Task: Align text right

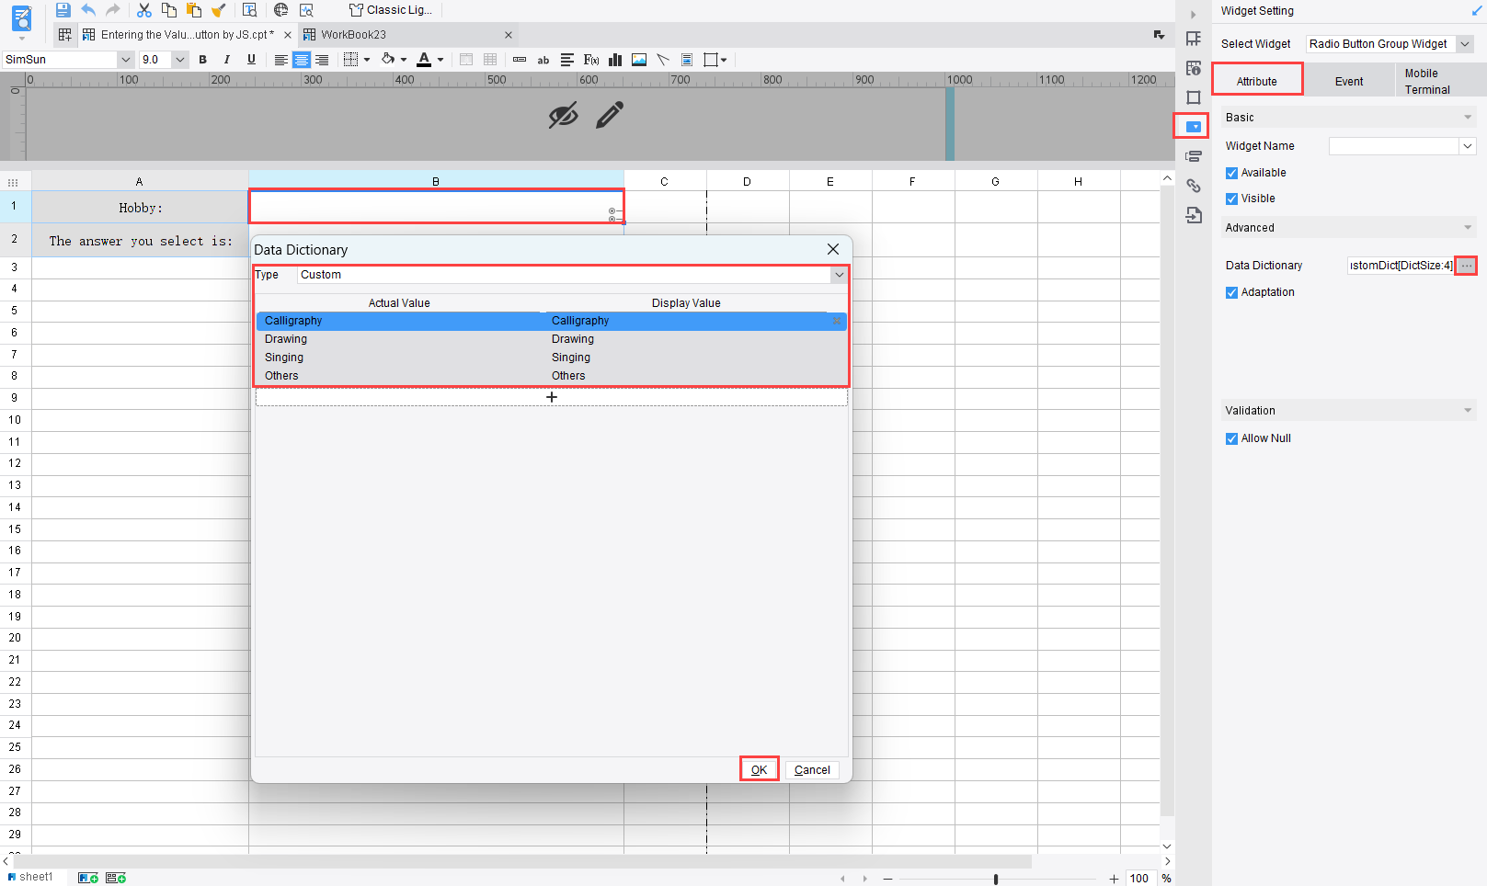Action: pyautogui.click(x=322, y=60)
